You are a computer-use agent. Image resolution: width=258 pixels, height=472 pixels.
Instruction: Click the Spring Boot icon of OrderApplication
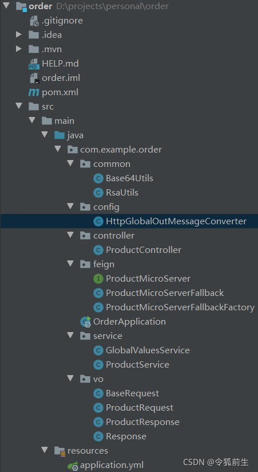tap(86, 322)
